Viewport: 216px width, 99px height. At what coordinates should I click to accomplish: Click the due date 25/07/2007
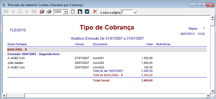pos(82,67)
